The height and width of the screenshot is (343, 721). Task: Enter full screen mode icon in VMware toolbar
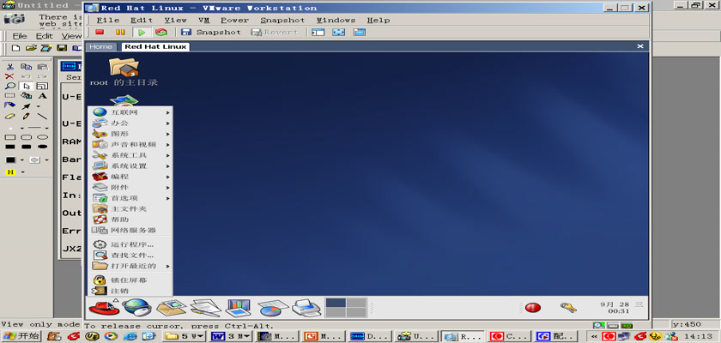pos(338,32)
